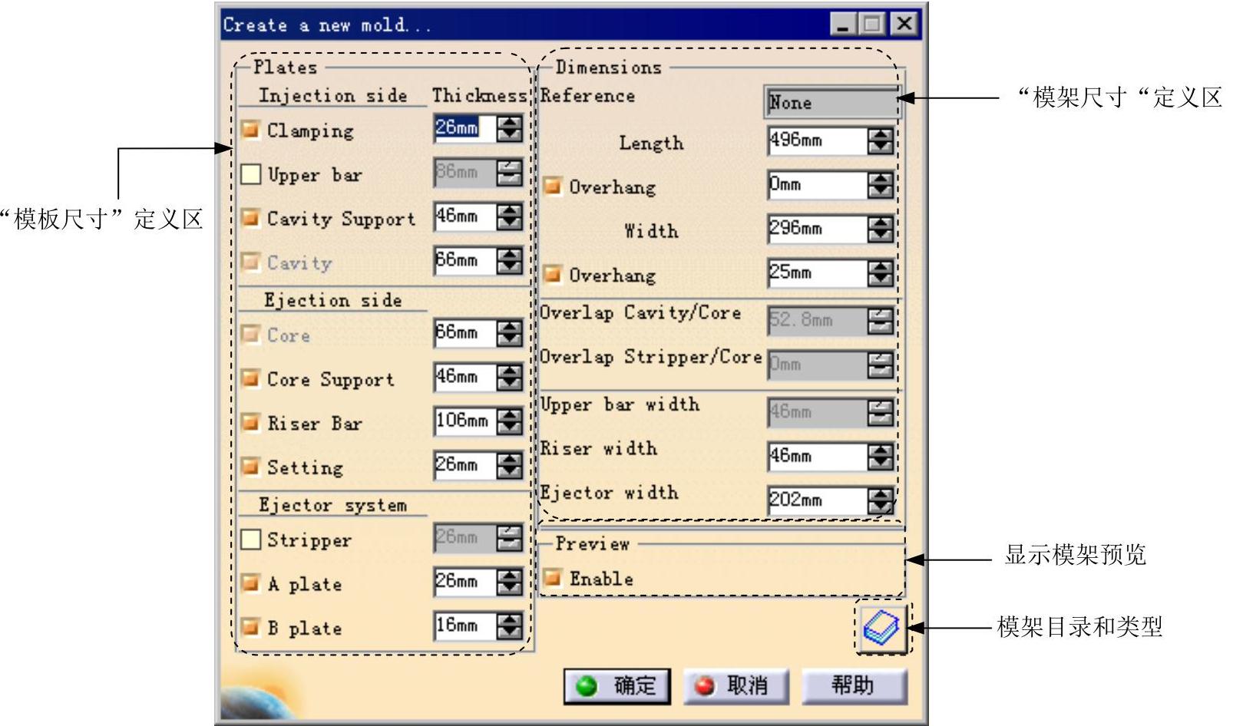The image size is (1233, 726).
Task: Toggle the Core Support checkbox
Action: click(x=250, y=378)
